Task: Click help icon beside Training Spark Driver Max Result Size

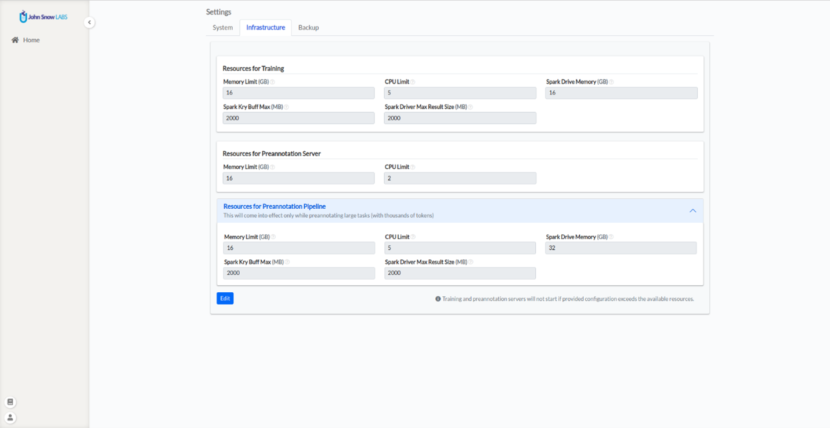Action: point(471,107)
